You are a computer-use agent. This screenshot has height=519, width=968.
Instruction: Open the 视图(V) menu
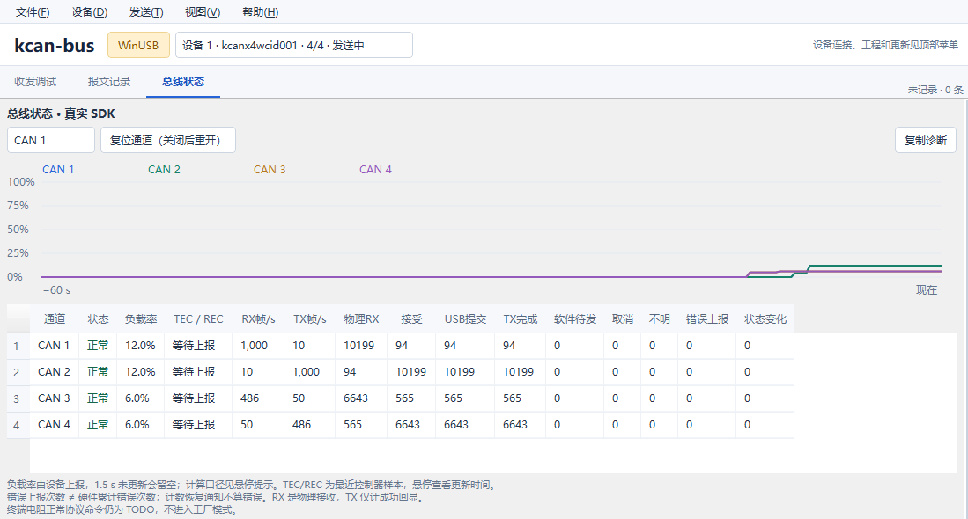203,11
